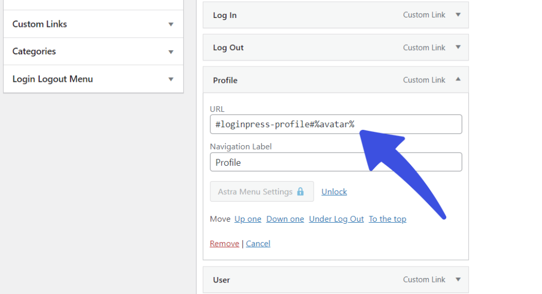This screenshot has width=542, height=294.
Task: Collapse the Profile menu item arrow
Action: click(458, 79)
